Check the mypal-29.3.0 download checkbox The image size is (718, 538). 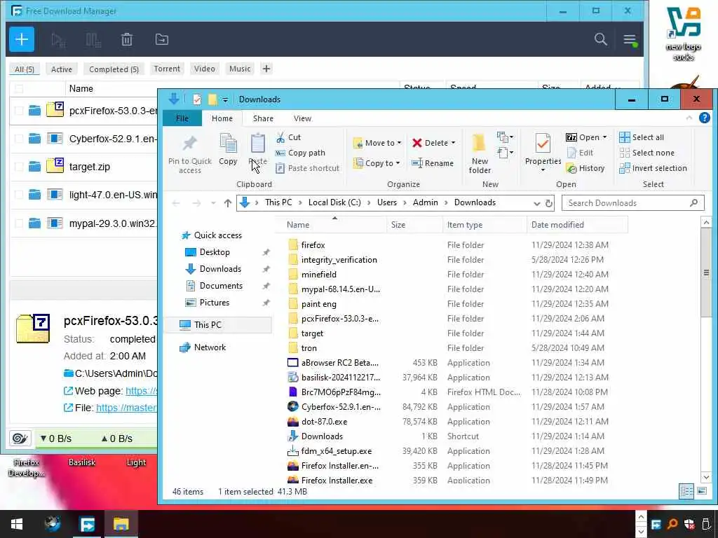click(19, 223)
